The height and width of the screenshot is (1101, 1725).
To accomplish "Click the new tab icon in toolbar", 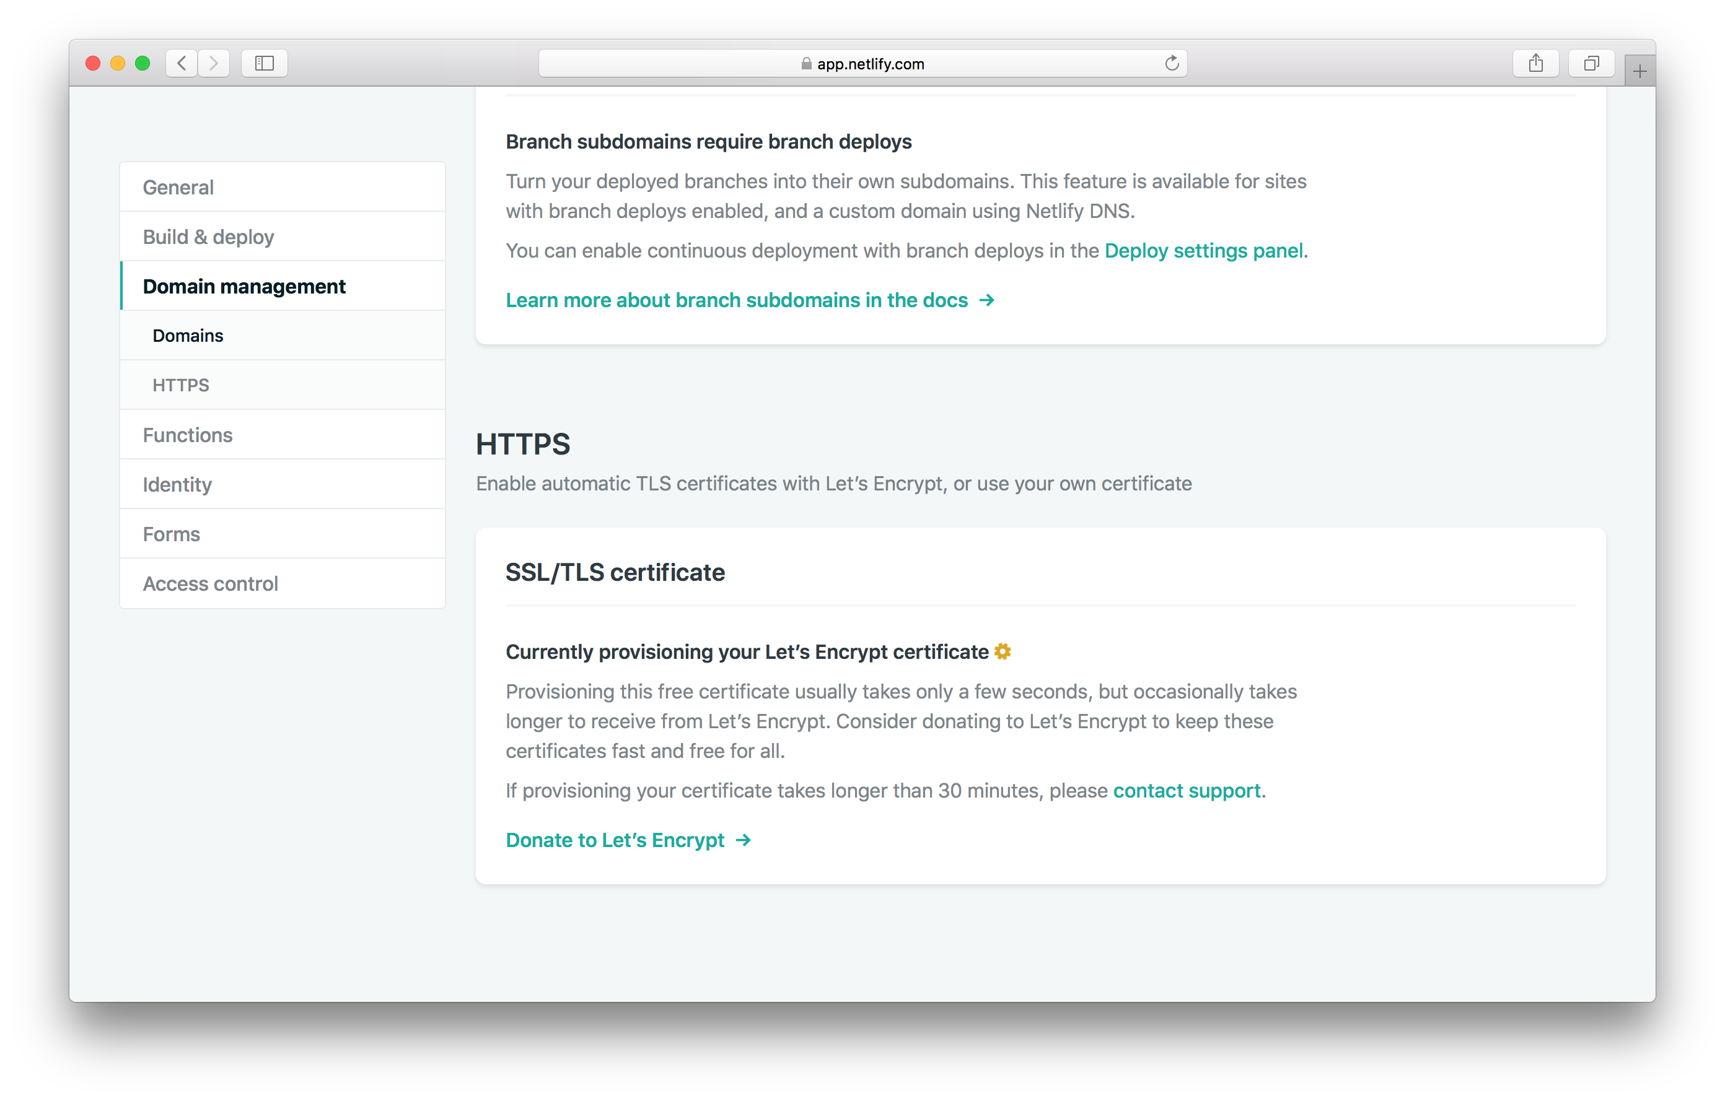I will pos(1638,66).
